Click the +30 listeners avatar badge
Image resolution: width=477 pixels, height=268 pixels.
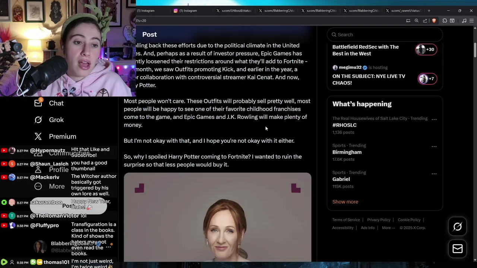[x=426, y=50]
